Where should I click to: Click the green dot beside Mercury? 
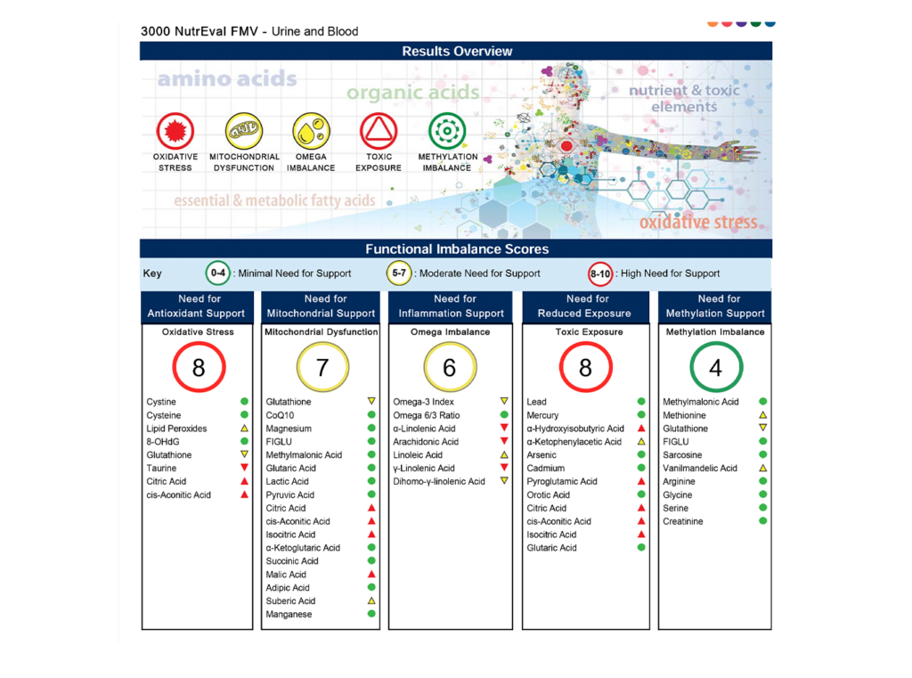(x=641, y=414)
